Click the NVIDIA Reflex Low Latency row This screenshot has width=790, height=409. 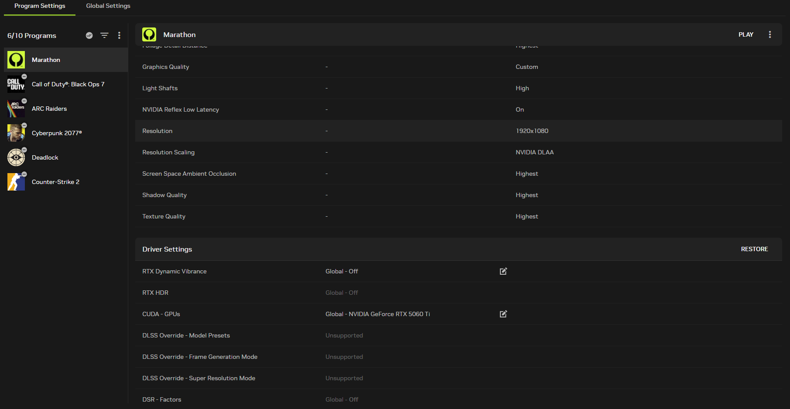(458, 109)
